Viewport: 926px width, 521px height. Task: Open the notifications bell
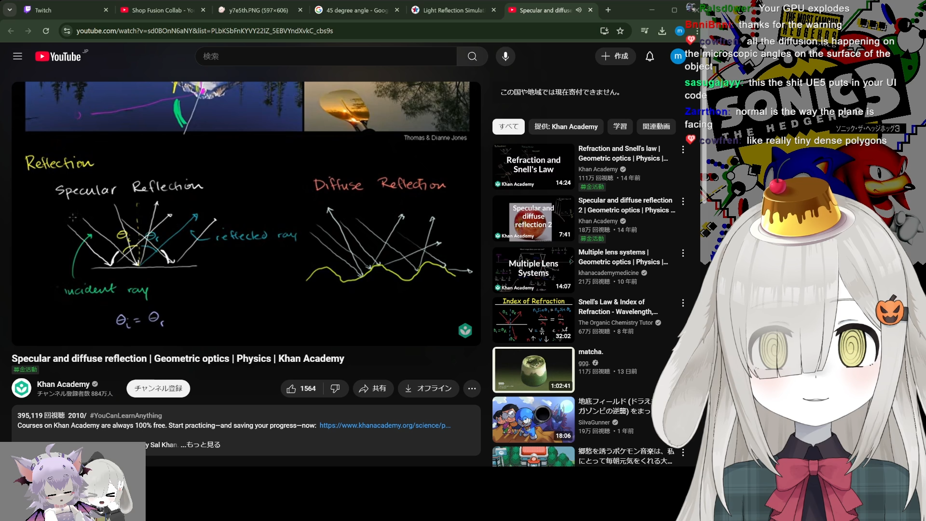(650, 56)
